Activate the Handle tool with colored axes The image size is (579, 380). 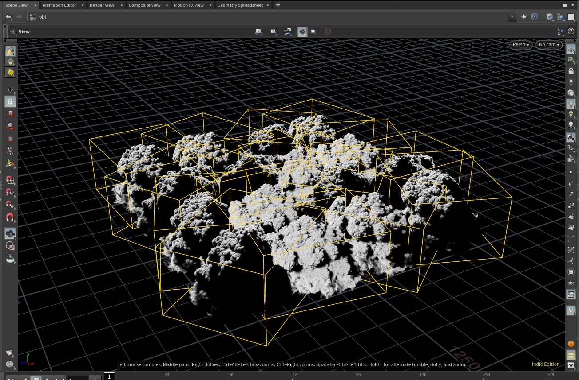click(x=10, y=164)
